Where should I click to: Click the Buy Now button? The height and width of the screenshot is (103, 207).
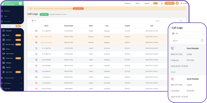coord(170,3)
